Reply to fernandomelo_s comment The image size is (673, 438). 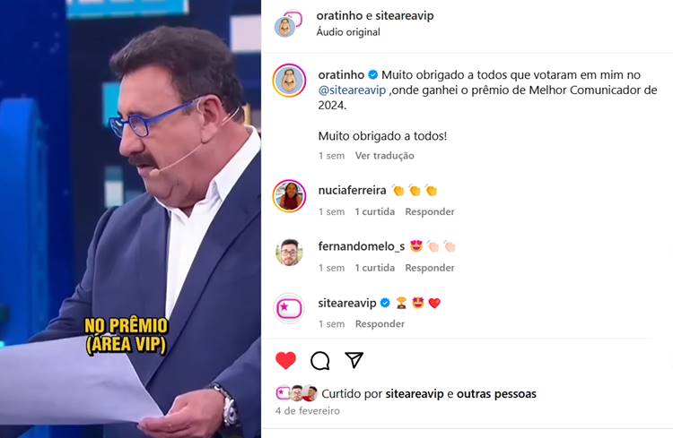tap(430, 268)
